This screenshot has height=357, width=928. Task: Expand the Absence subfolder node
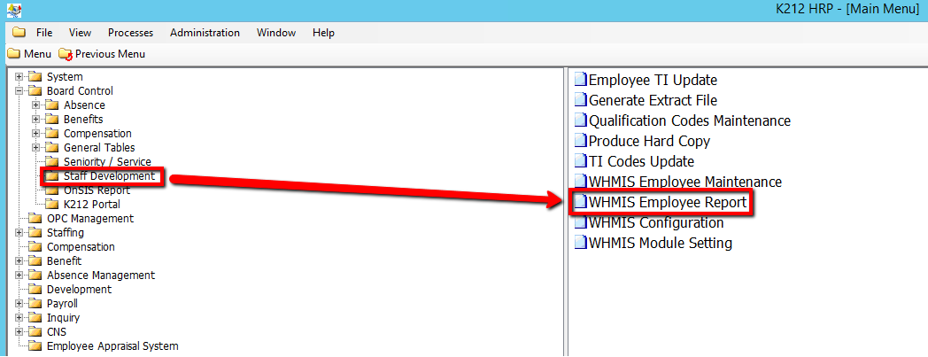(x=36, y=105)
